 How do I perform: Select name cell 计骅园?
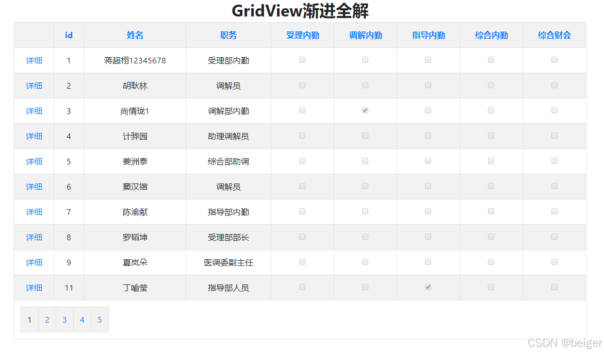click(135, 136)
